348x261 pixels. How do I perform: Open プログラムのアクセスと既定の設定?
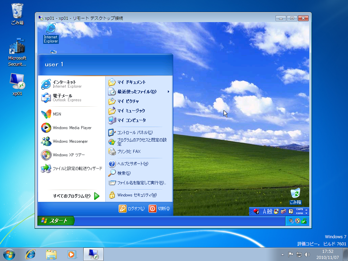pos(139,142)
